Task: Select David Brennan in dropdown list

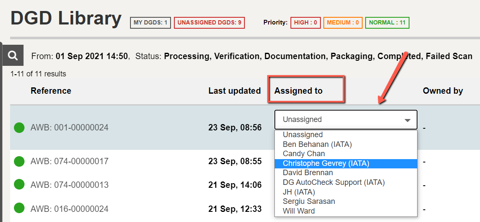Action: (x=308, y=173)
